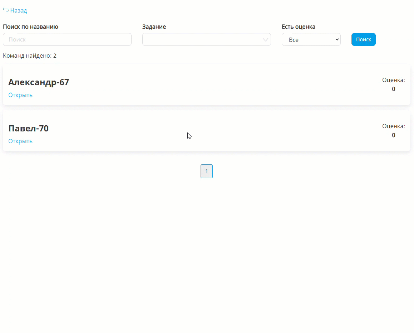Click the Задание field label
The image size is (414, 333).
tap(154, 27)
